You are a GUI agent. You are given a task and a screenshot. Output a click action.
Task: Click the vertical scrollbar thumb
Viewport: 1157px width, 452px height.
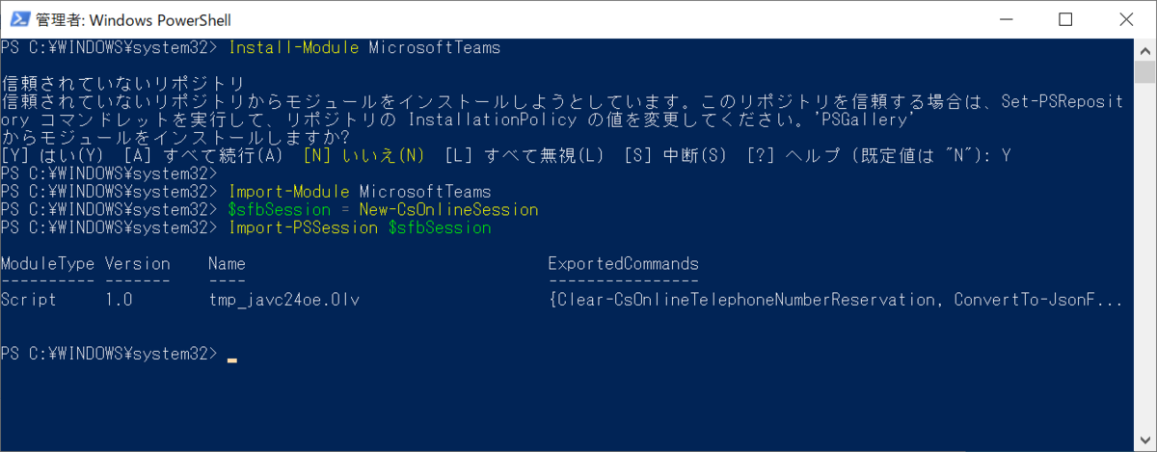(1144, 73)
